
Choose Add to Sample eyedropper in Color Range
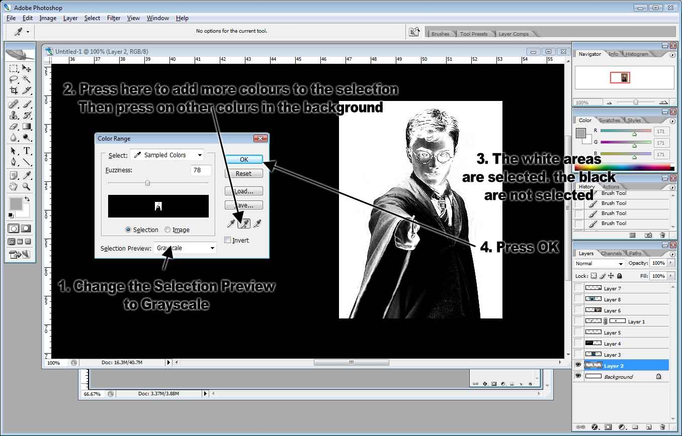click(x=244, y=224)
